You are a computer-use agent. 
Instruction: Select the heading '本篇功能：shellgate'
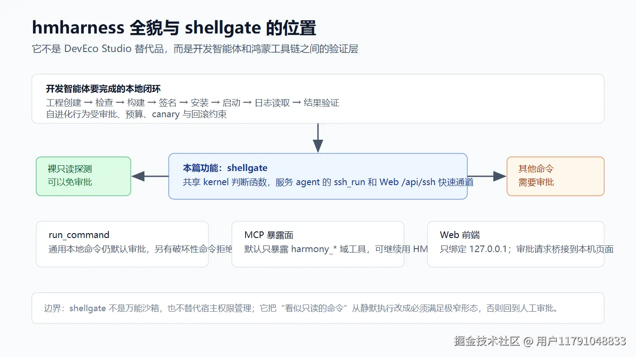(x=225, y=168)
